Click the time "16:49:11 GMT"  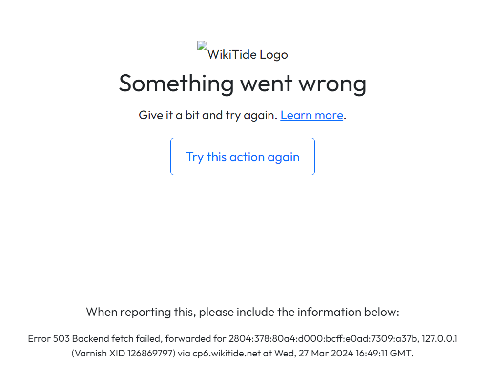[x=379, y=354]
